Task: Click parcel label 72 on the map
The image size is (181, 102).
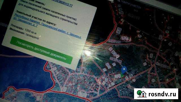Action: tap(104, 70)
